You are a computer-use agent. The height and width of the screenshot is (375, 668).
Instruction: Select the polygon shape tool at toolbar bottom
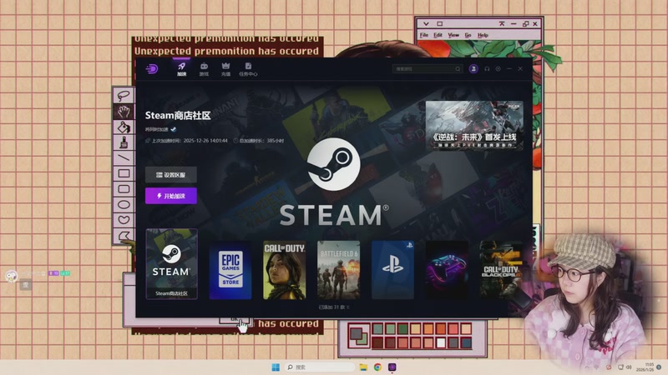click(124, 235)
